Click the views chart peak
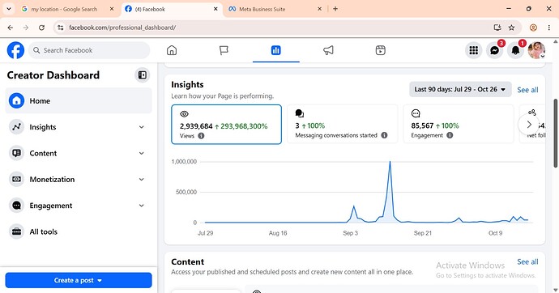 (390, 162)
